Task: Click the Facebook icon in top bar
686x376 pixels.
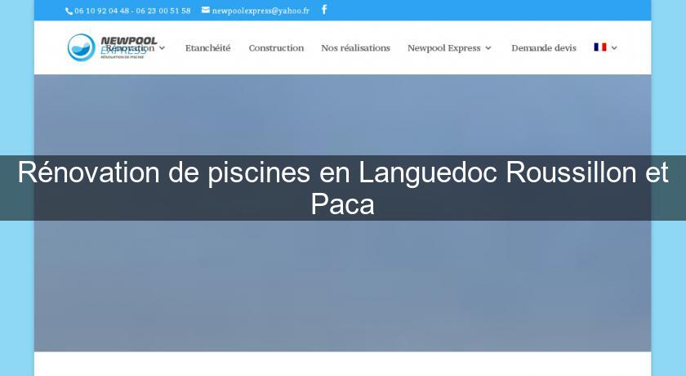Action: [324, 10]
